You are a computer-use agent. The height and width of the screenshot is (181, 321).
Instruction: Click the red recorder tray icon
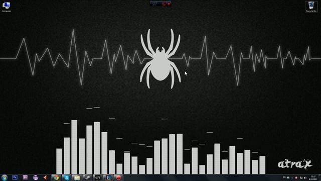point(296,177)
